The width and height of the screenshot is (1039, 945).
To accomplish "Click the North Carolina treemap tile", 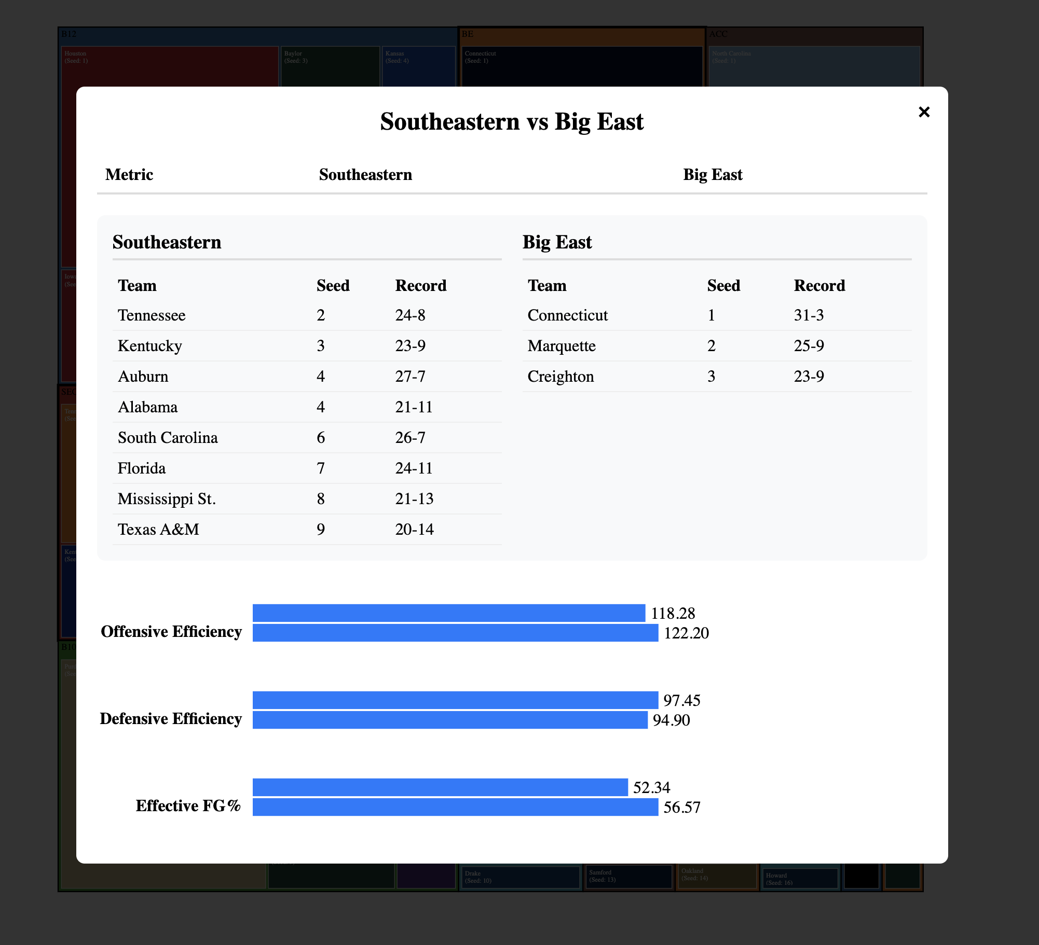I will point(814,66).
